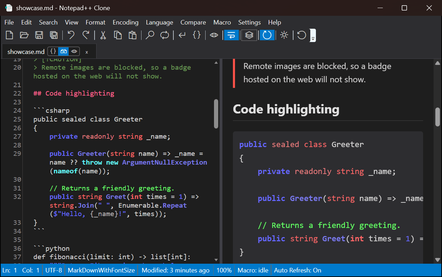Click the Save All double-floppy icon
Screen dimensions: 442x277
click(x=54, y=35)
